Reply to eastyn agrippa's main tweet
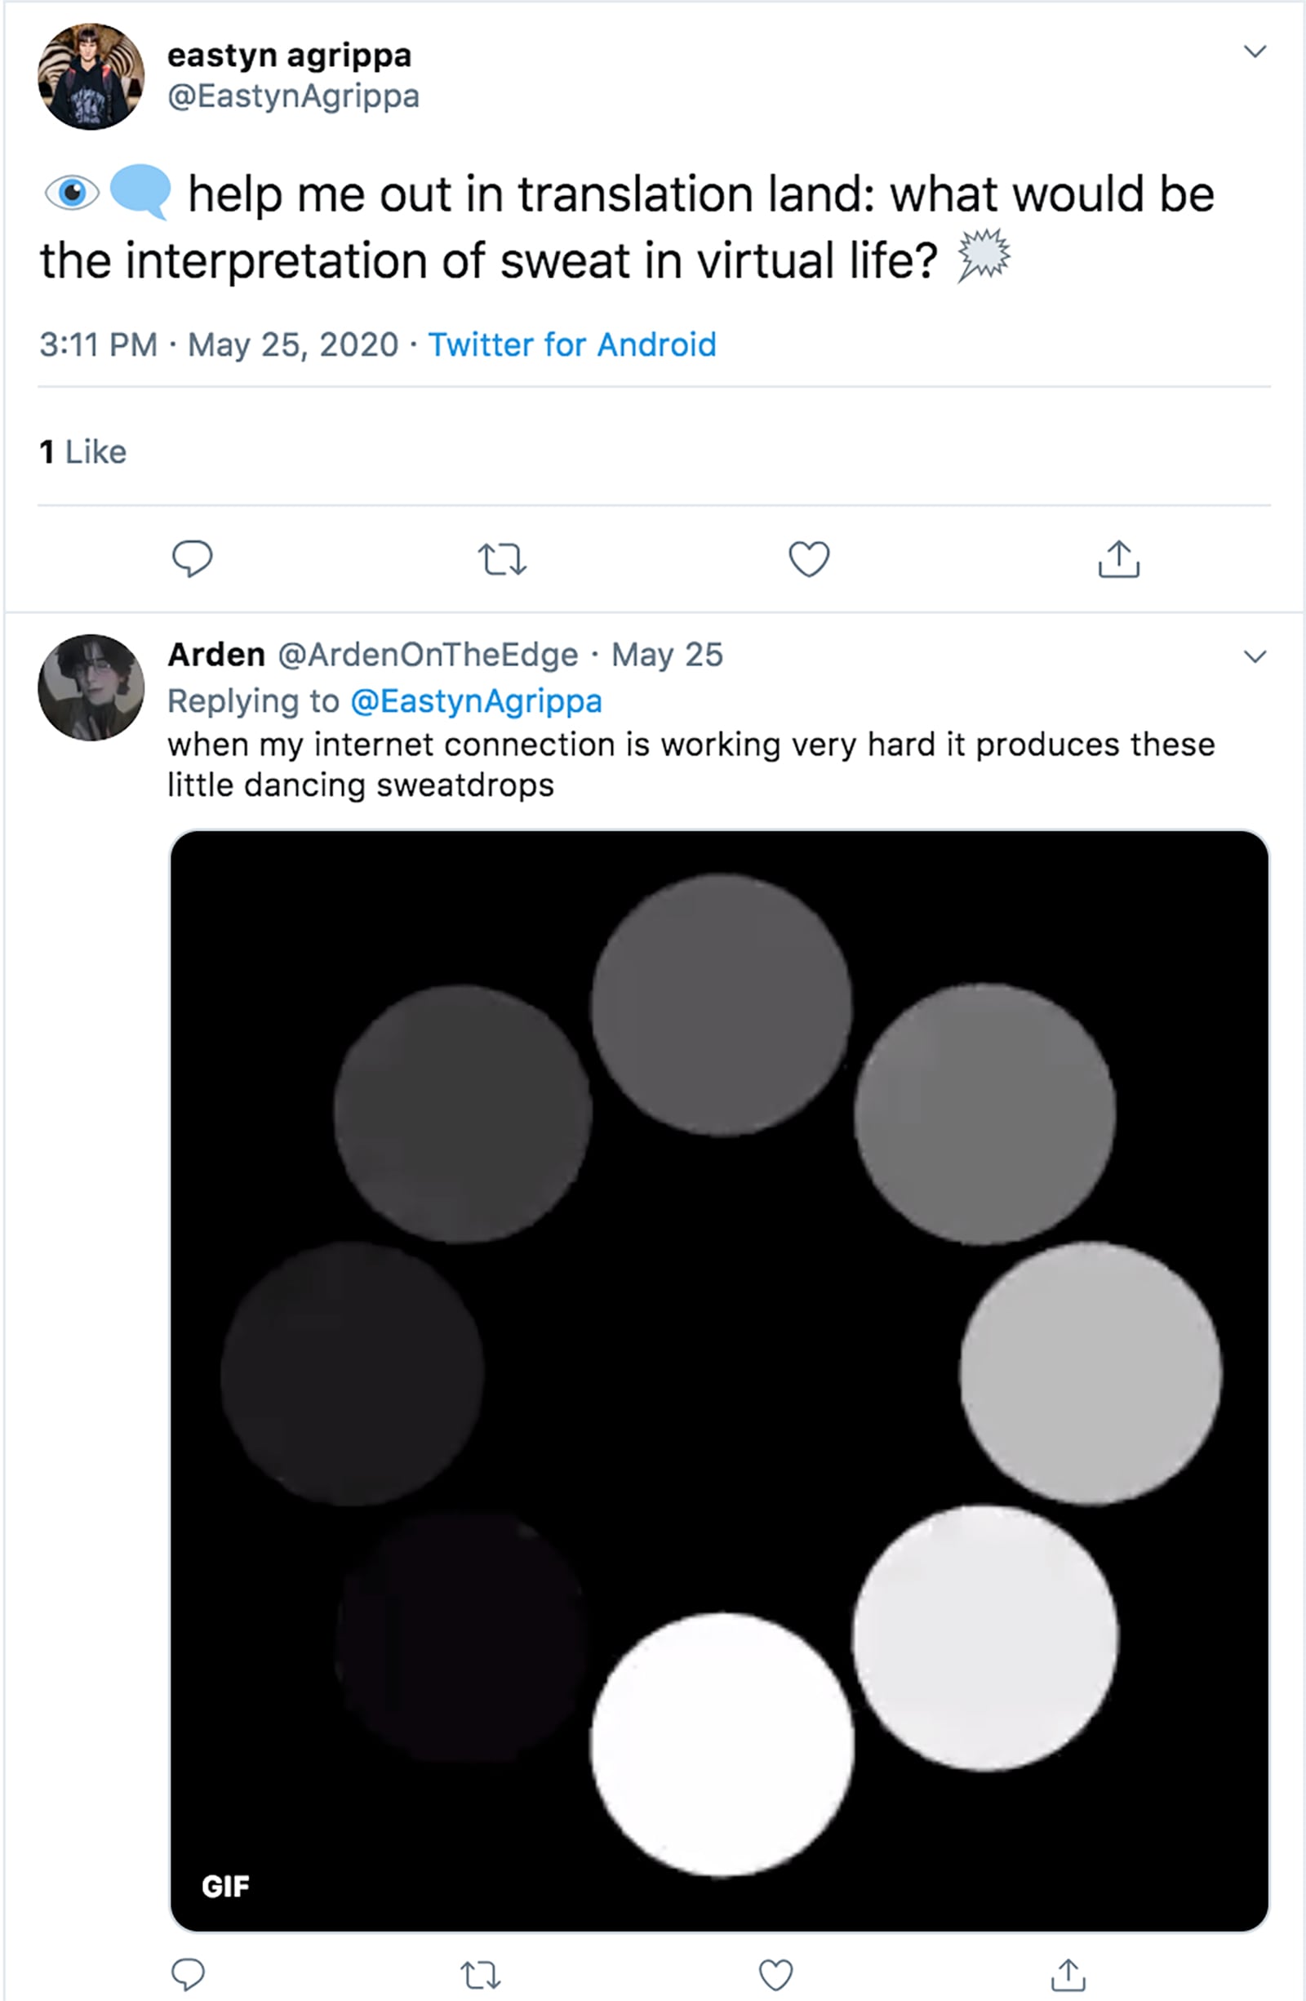This screenshot has width=1306, height=2001. [192, 558]
